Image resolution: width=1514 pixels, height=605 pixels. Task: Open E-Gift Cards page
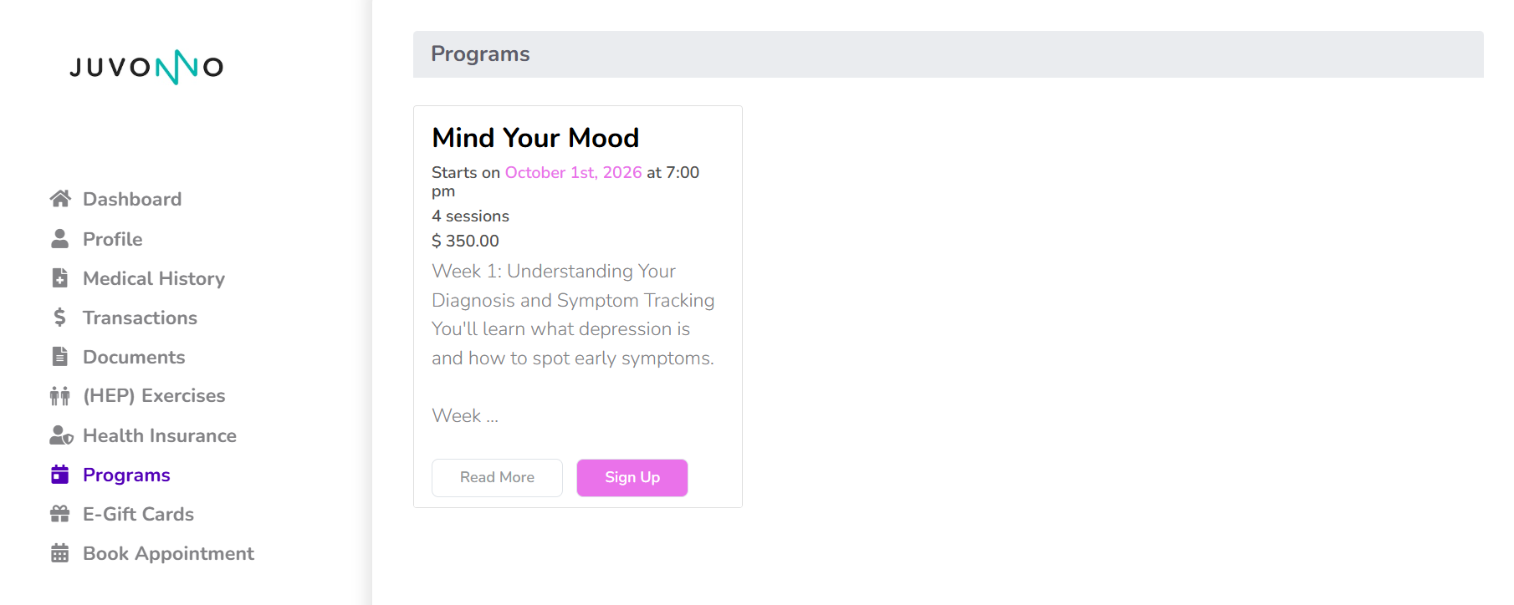138,514
